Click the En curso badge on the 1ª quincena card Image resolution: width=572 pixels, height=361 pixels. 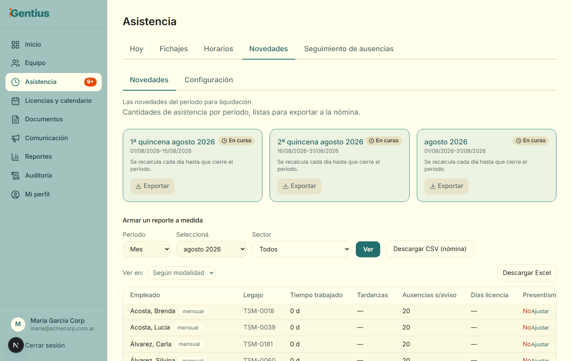236,141
